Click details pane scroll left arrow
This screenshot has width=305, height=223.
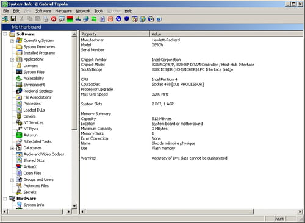[x=82, y=211]
